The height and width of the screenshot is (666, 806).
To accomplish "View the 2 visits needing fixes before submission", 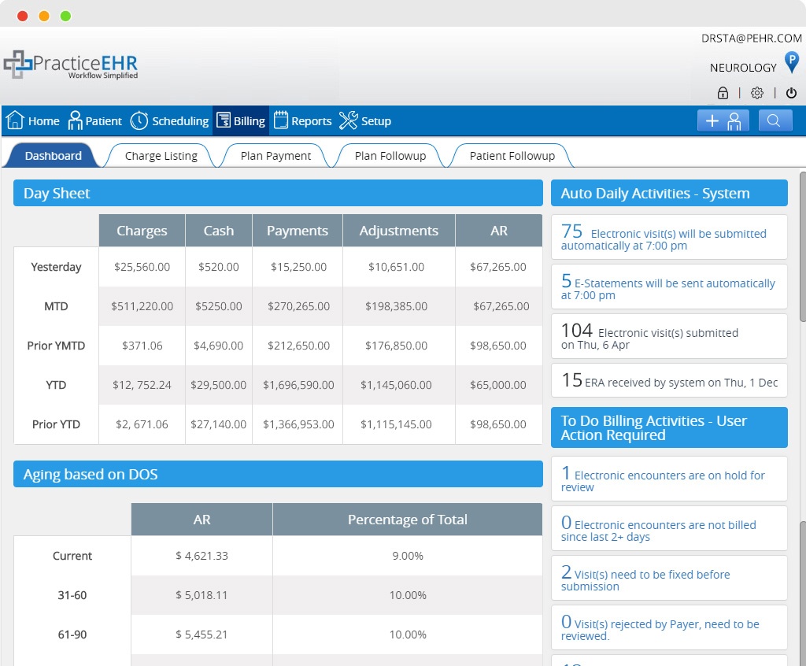I will (669, 577).
